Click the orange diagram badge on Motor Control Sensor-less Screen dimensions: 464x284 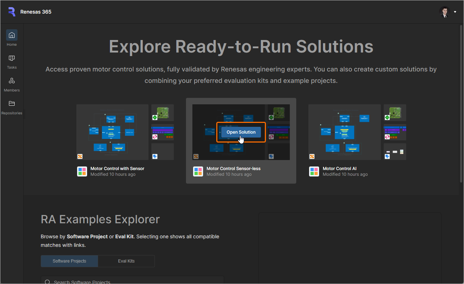point(196,156)
